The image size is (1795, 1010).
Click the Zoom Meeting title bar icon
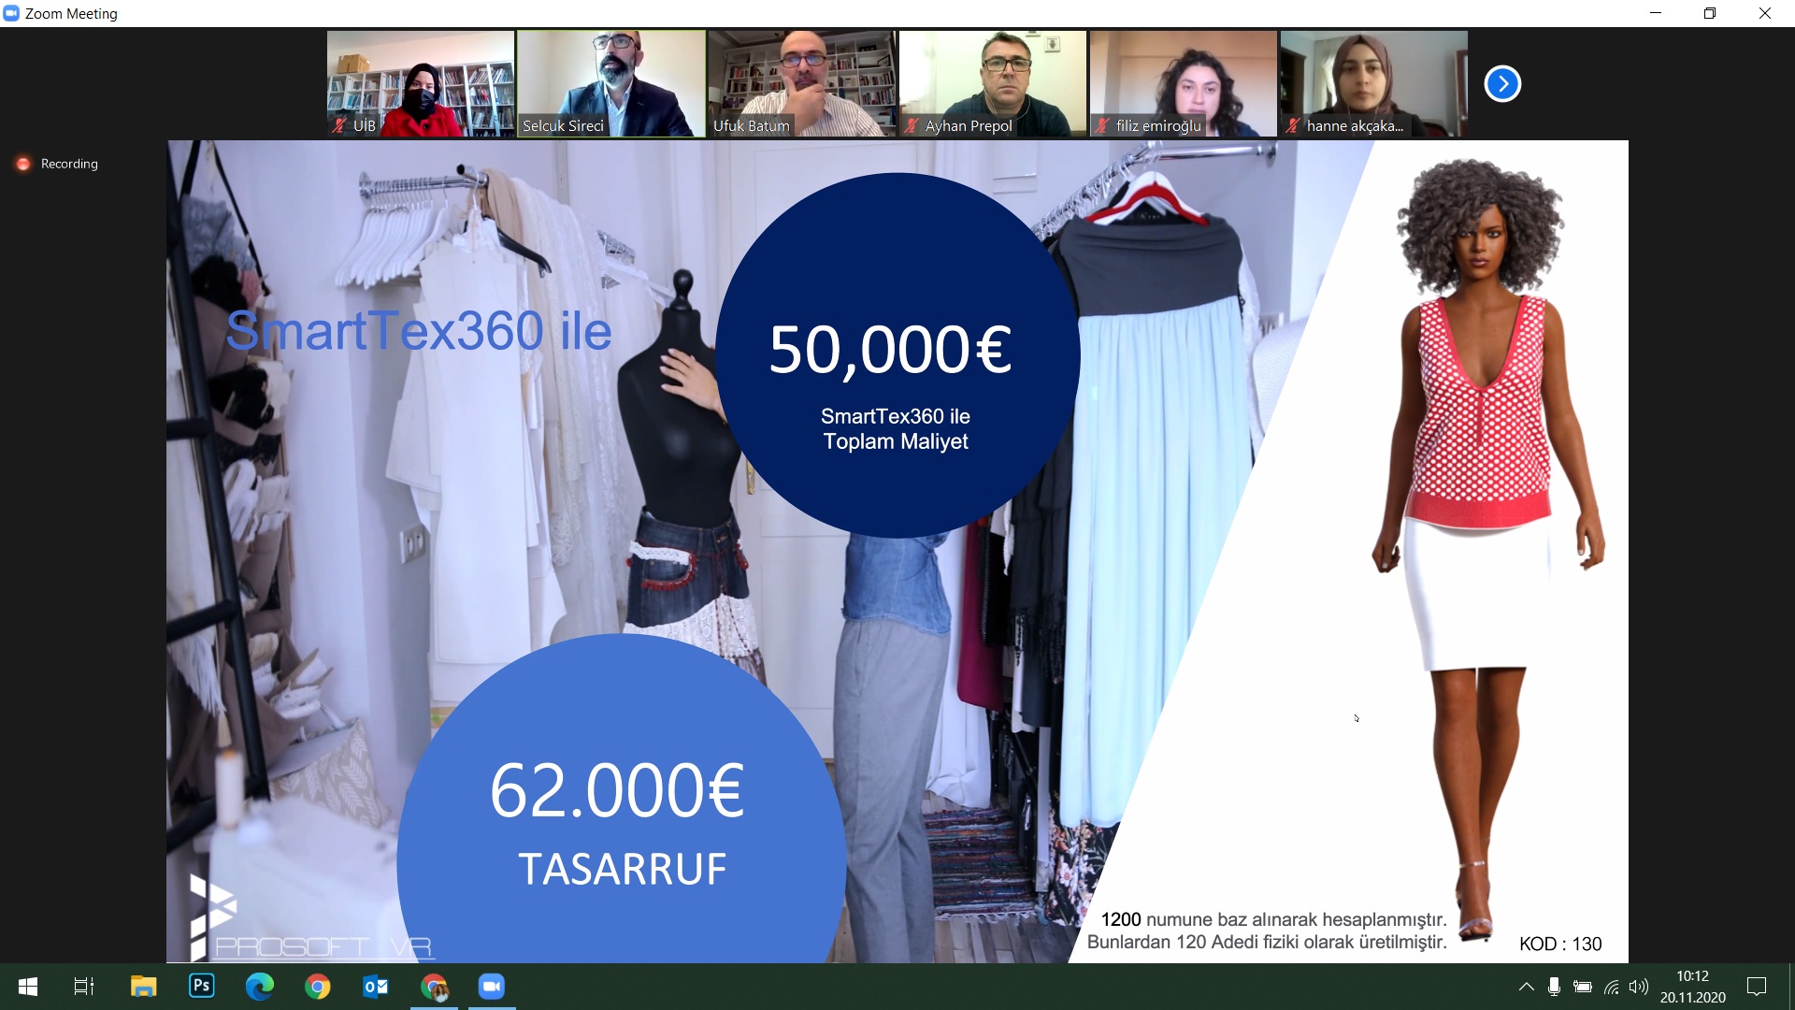(x=11, y=13)
